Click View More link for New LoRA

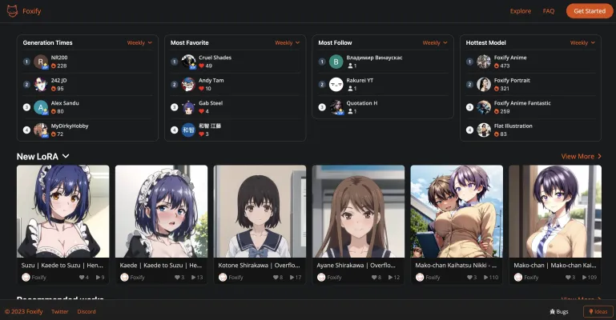tap(582, 156)
